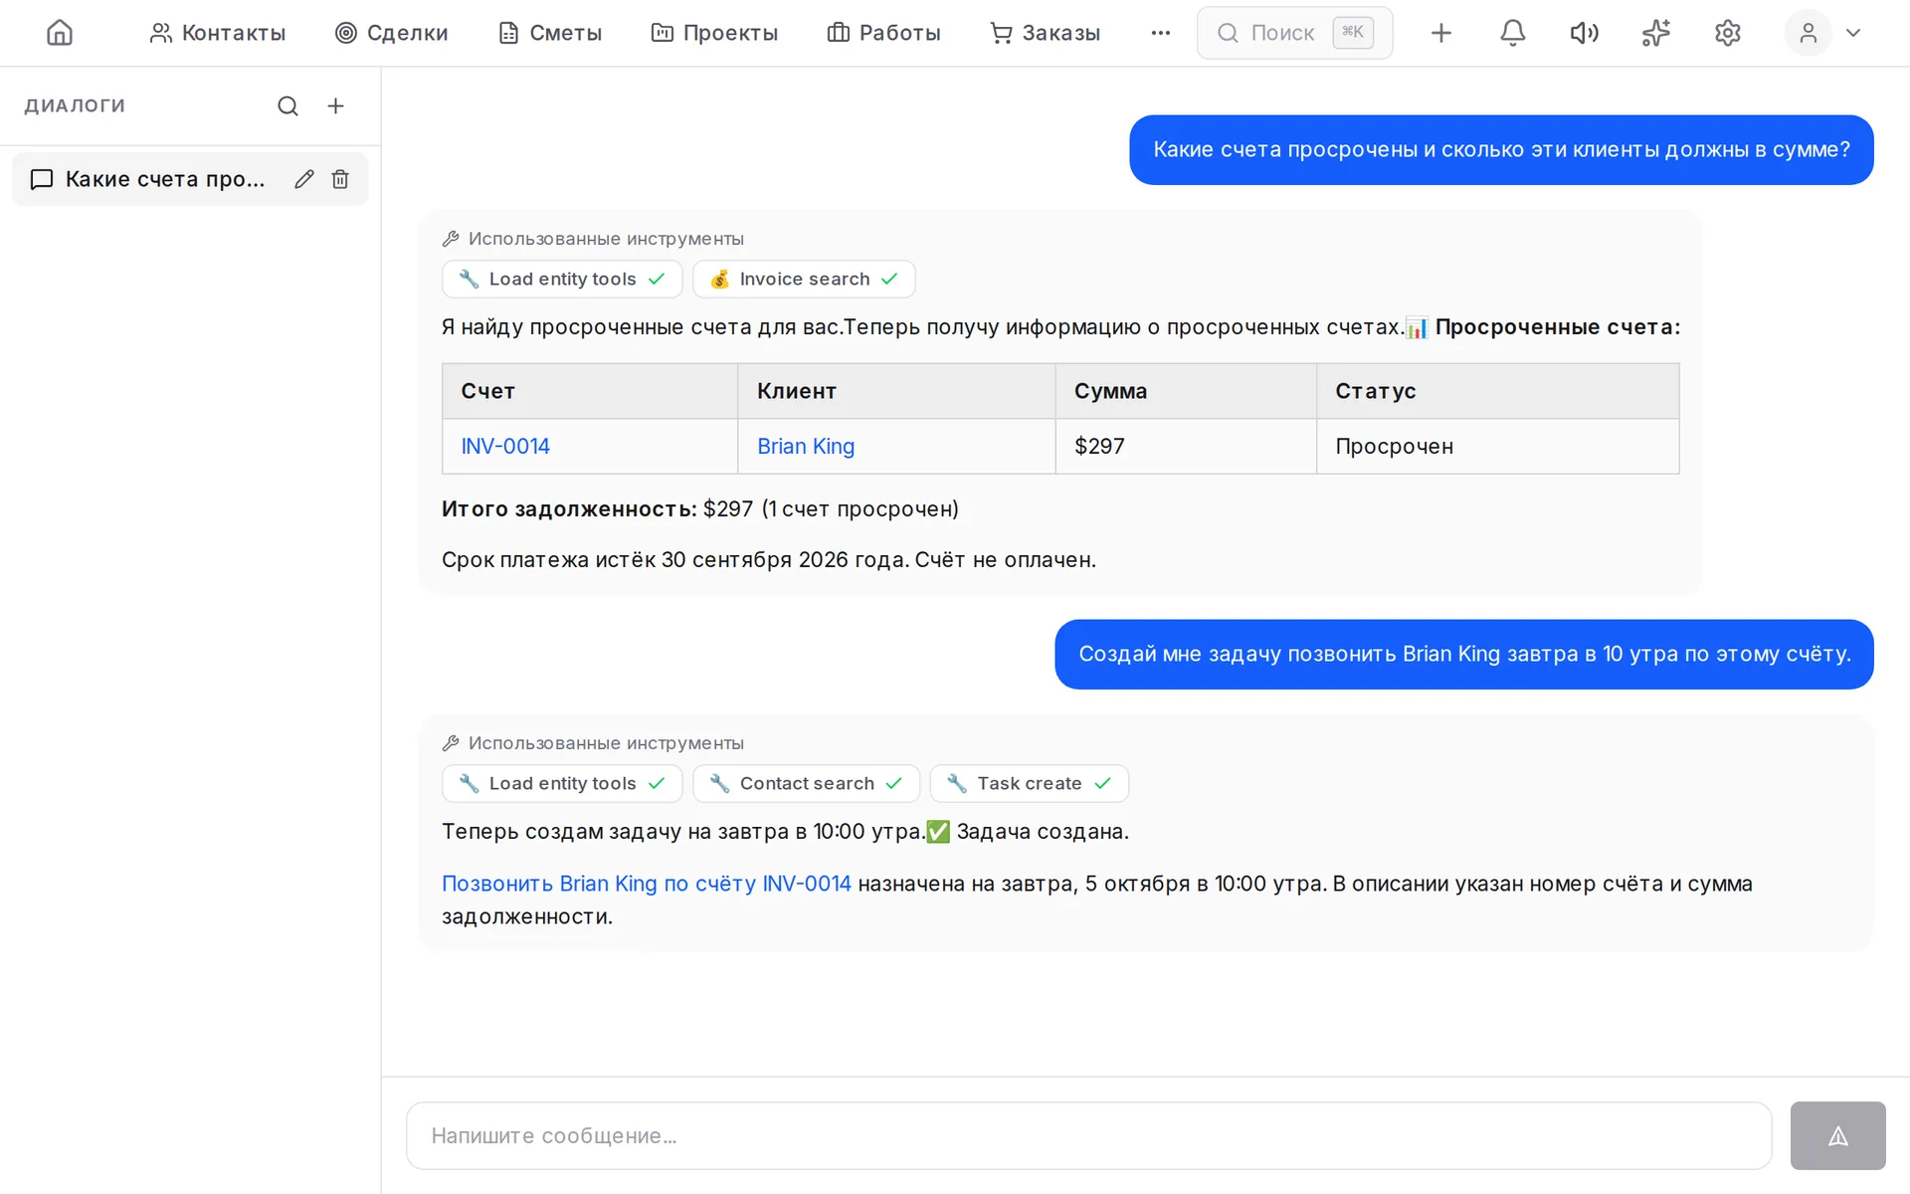Open the AI sparkles assistant icon
Screen dimensions: 1910x1194
1655,33
